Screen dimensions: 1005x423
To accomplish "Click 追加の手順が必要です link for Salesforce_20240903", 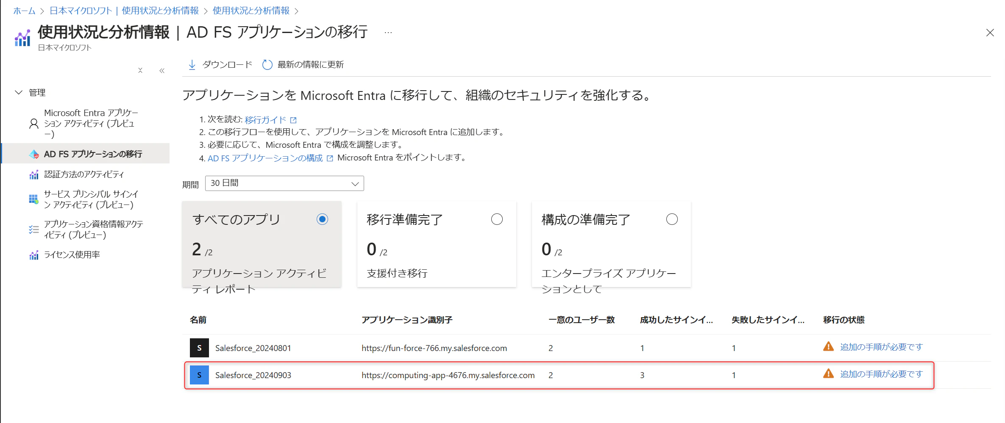I will [881, 374].
